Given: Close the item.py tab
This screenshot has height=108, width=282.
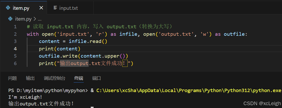Looking at the screenshot, I should click(x=41, y=8).
